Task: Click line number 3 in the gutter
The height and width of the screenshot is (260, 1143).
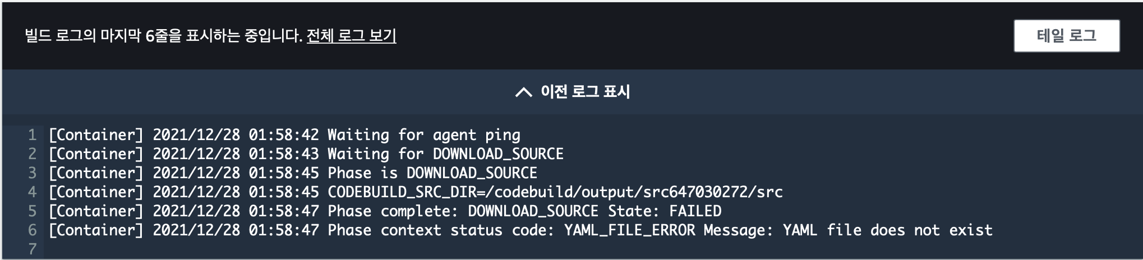Action: [x=33, y=173]
